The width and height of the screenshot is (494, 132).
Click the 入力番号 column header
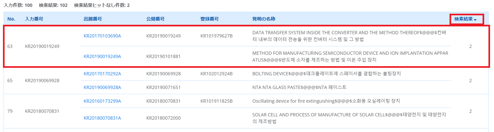pos(34,19)
